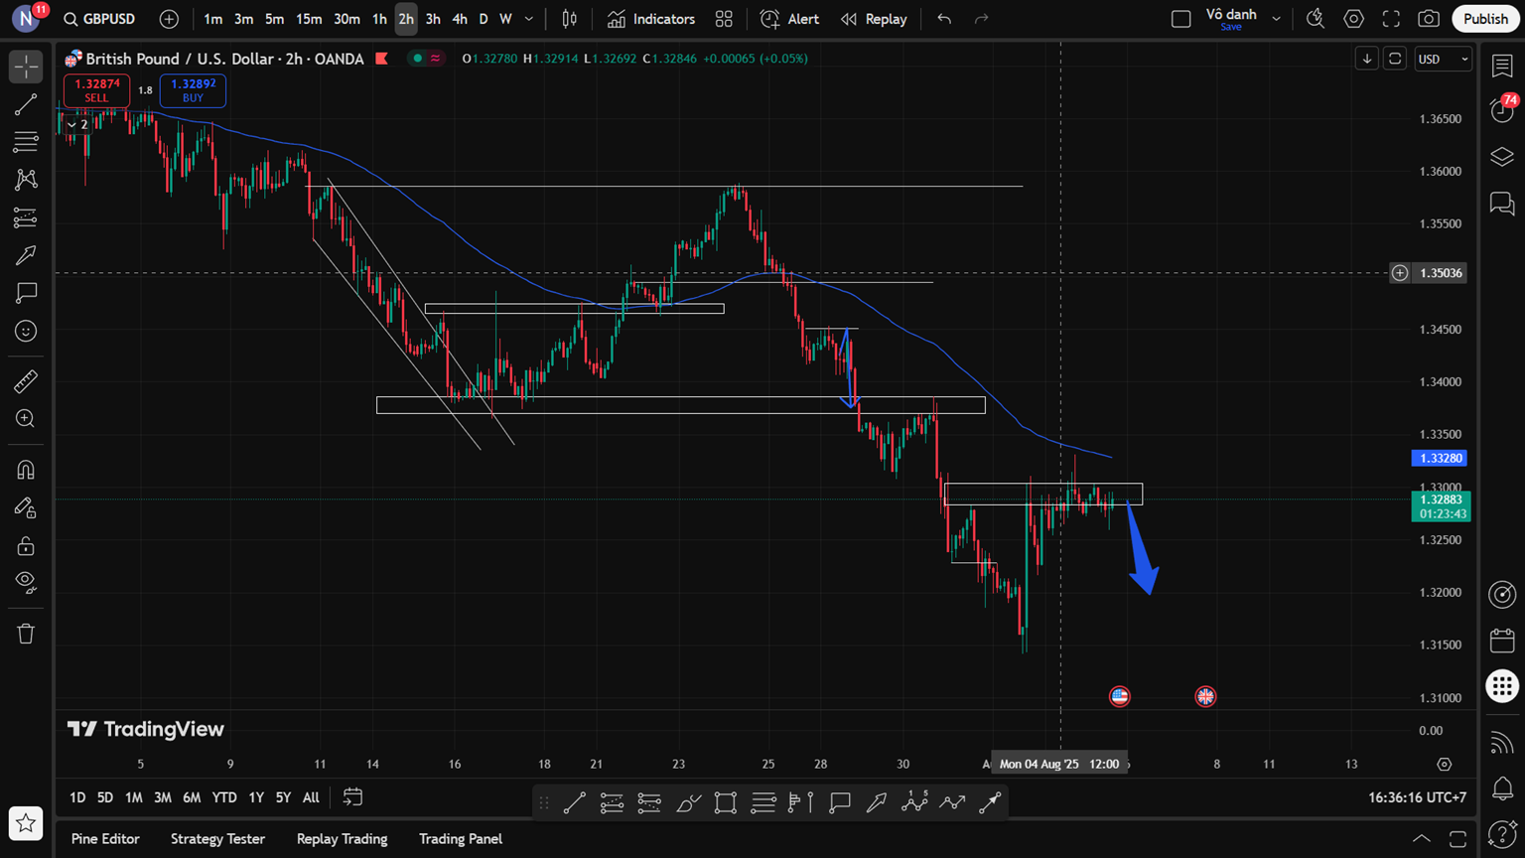Screen dimensions: 1525x858
Task: Click the Publish button
Action: pyautogui.click(x=1485, y=19)
